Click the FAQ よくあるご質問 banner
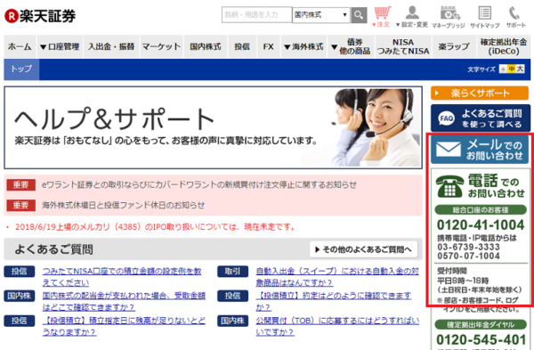 (x=481, y=118)
